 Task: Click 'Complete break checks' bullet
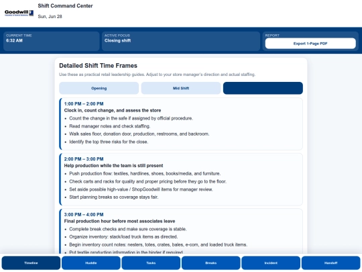coord(128,229)
